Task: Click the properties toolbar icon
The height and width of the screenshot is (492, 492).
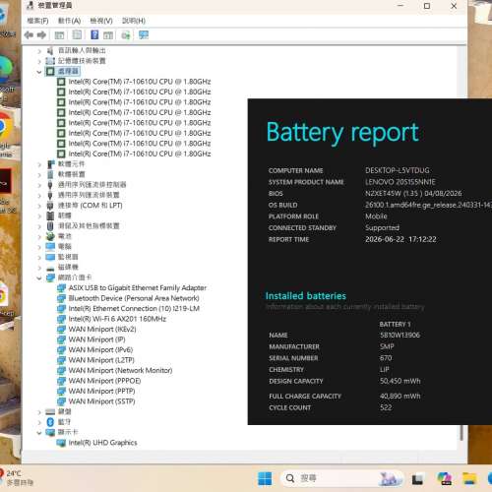Action: pos(77,34)
